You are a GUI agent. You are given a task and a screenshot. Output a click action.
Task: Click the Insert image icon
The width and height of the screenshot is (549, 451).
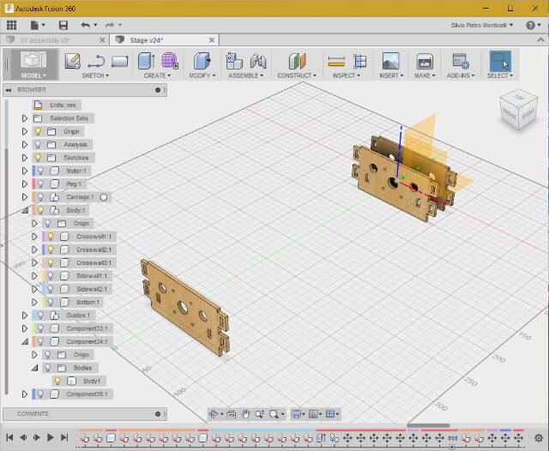[391, 61]
